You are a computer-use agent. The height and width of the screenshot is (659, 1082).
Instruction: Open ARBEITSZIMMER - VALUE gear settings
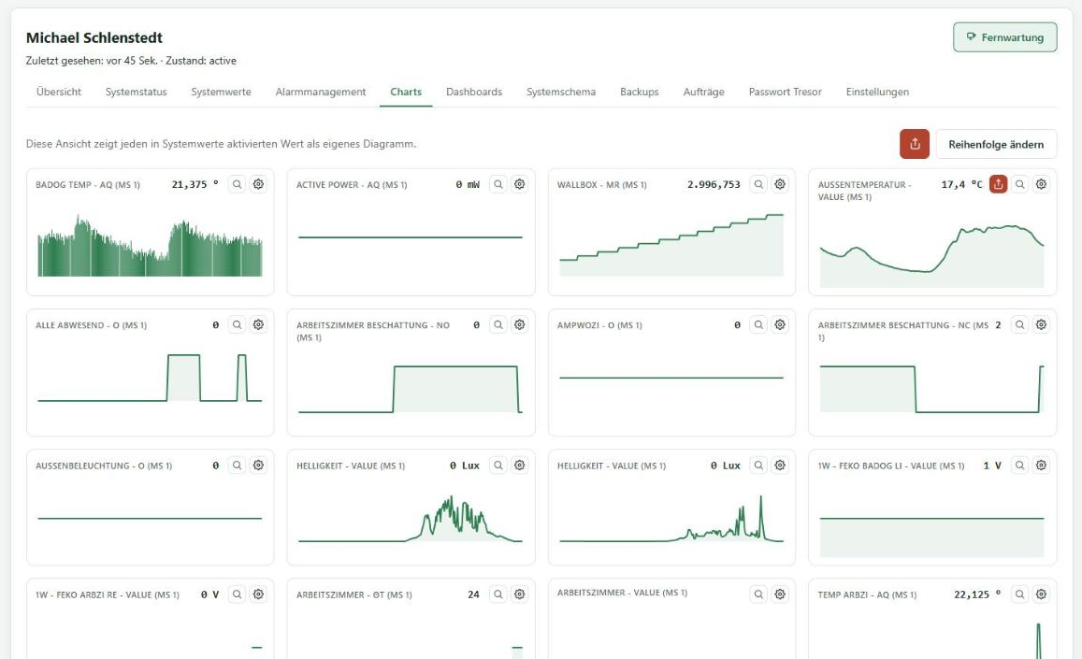(780, 595)
